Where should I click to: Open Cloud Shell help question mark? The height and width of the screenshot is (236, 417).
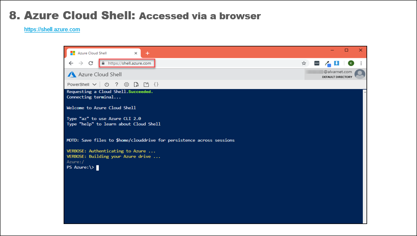tap(117, 84)
